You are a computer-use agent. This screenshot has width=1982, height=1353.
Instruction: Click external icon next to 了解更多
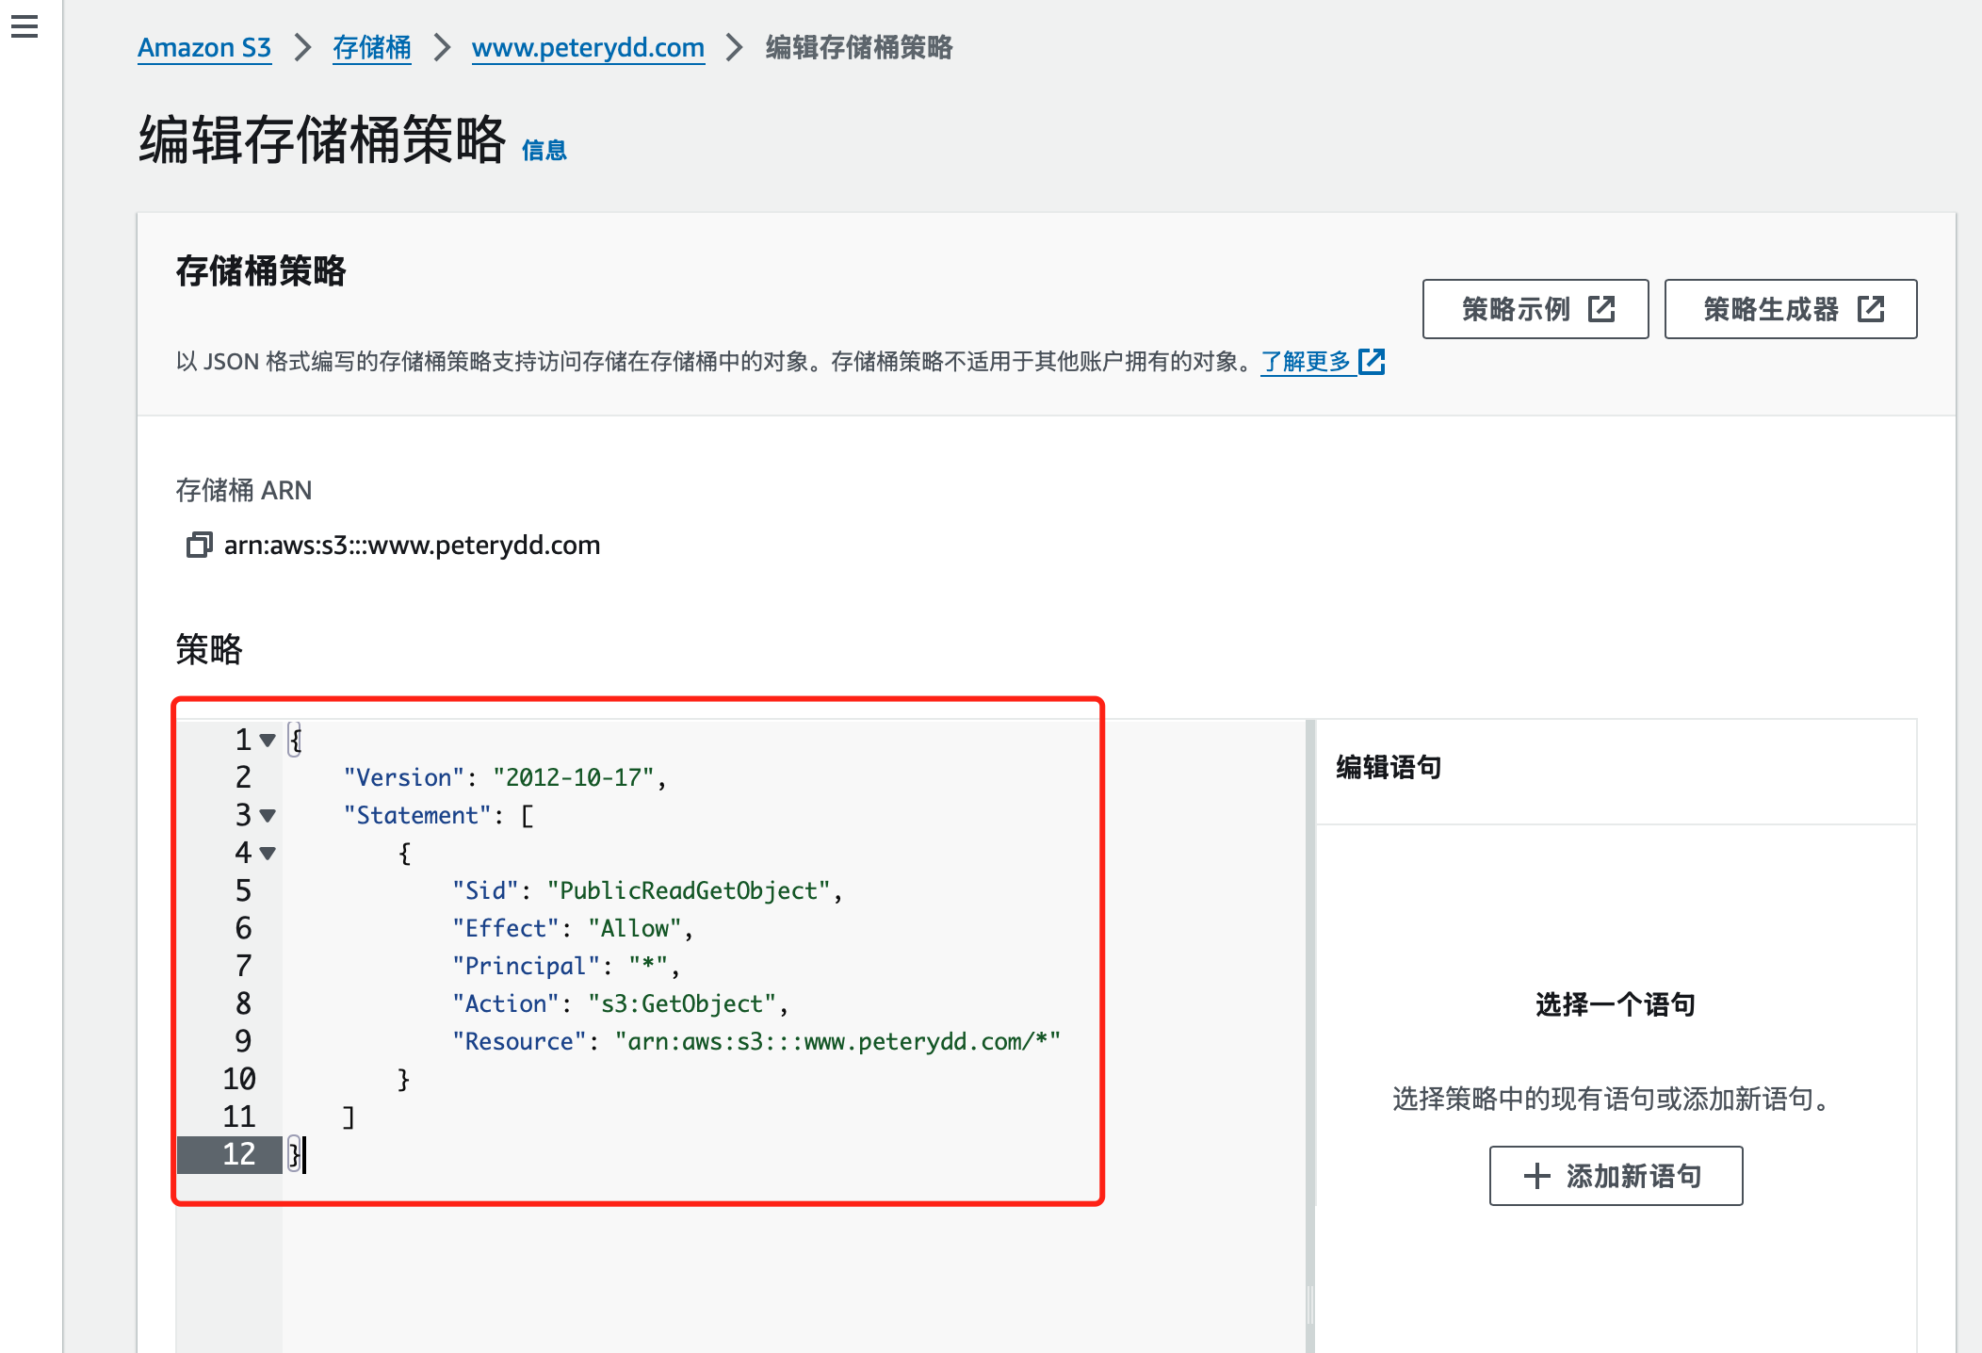[x=1372, y=362]
